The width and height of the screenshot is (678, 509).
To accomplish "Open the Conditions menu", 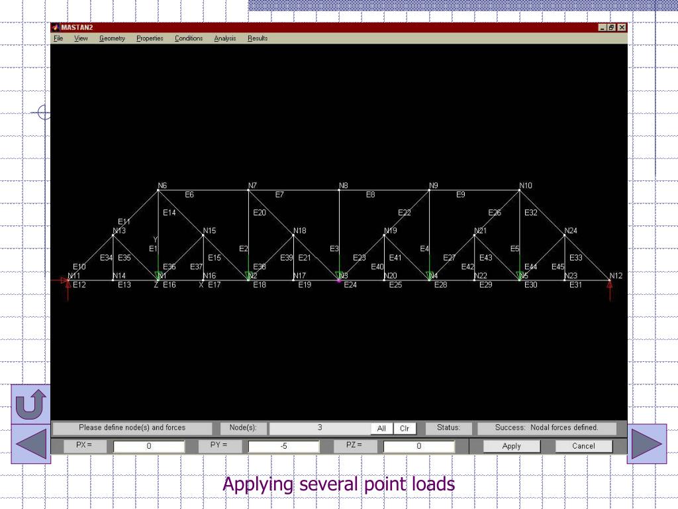I will coord(189,38).
